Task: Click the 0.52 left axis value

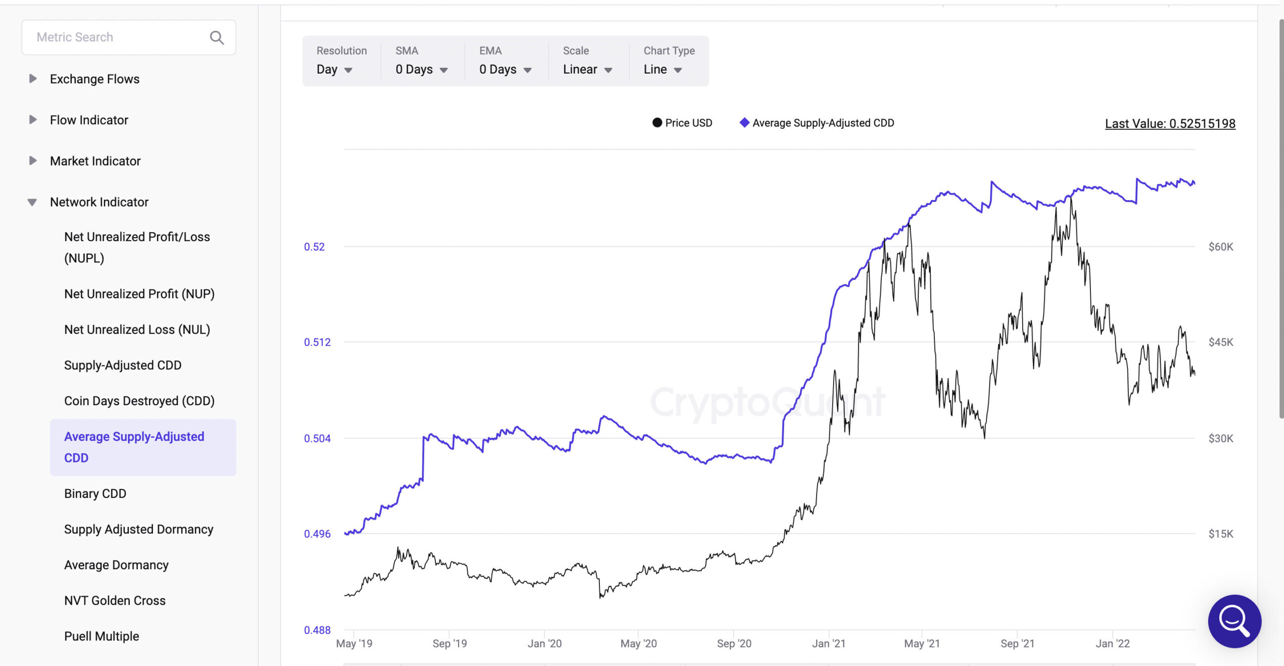Action: tap(314, 247)
